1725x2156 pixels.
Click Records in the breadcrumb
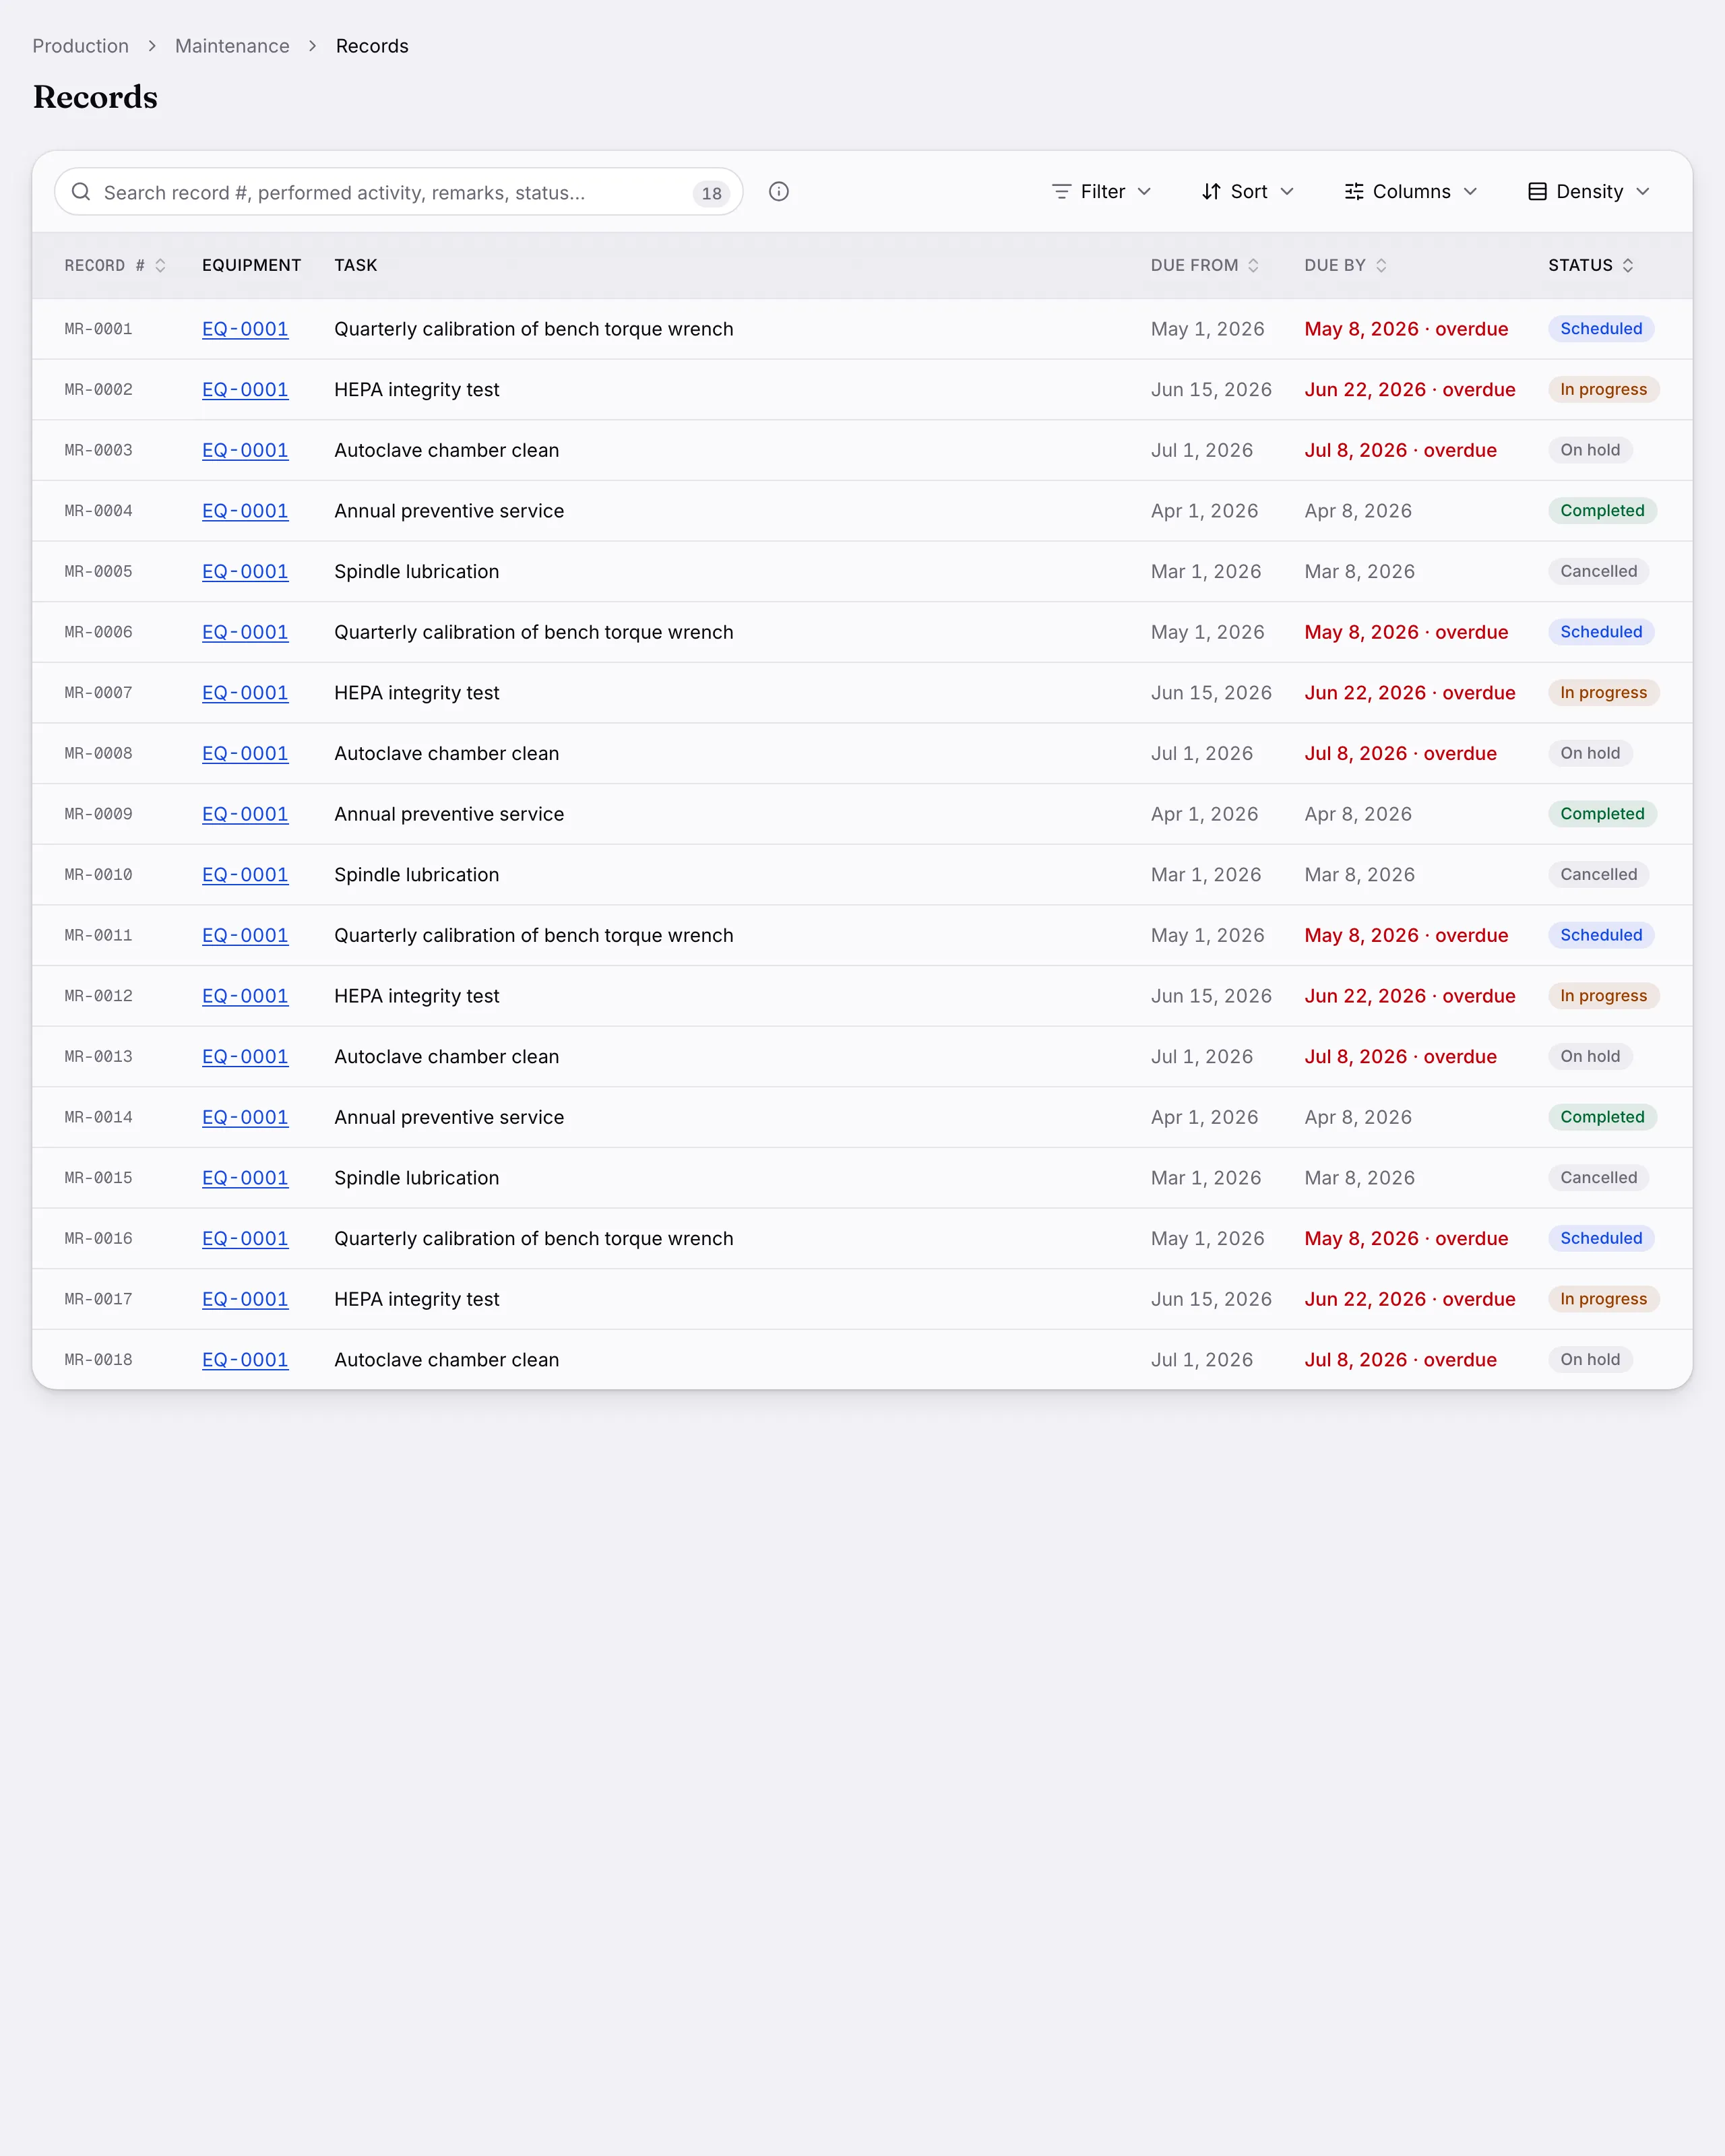(x=372, y=46)
